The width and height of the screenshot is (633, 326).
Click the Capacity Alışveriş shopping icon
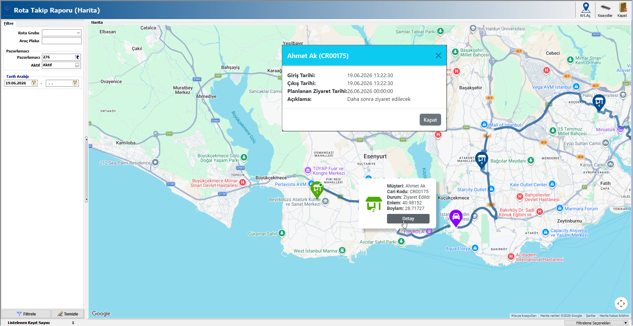point(545,232)
